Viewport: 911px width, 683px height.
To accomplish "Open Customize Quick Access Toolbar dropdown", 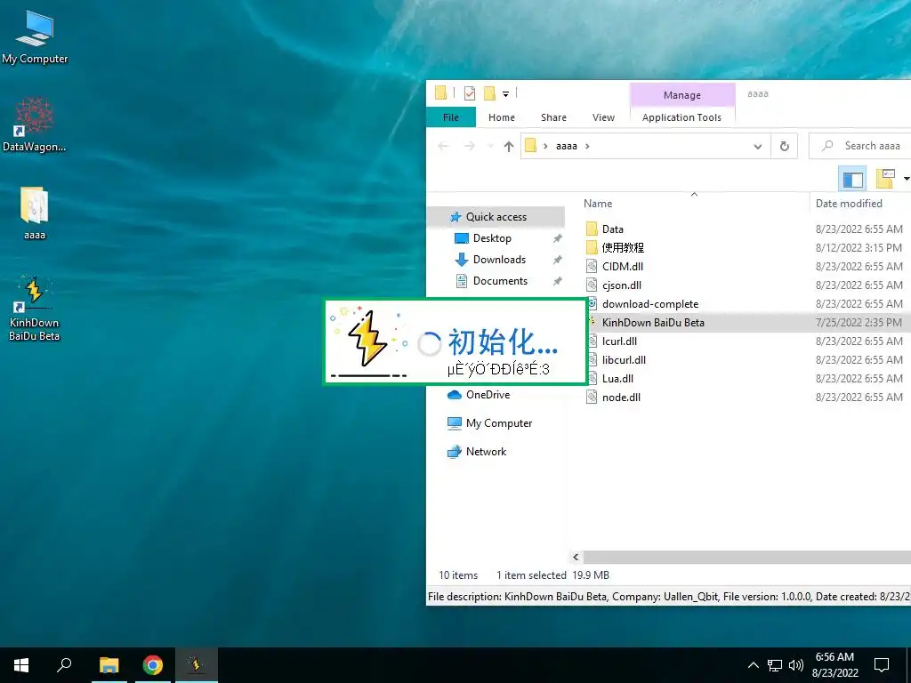I will 506,93.
